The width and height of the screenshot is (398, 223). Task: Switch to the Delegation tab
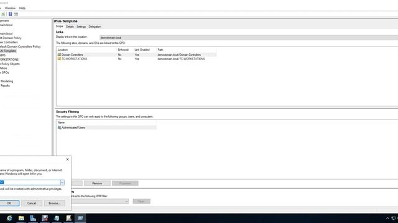click(95, 27)
